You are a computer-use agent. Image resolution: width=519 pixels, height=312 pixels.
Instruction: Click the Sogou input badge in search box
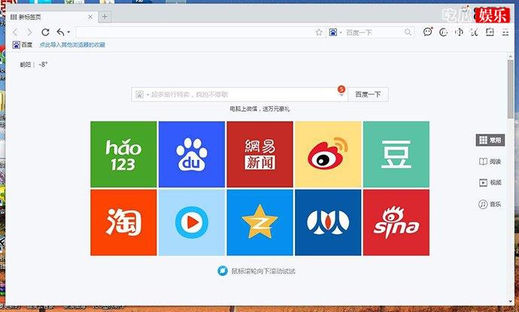point(341,89)
